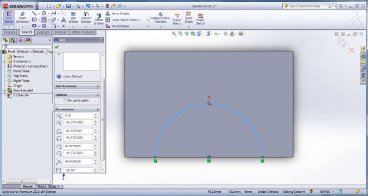Click the Undo icon
368x196 pixels.
tap(88, 6)
